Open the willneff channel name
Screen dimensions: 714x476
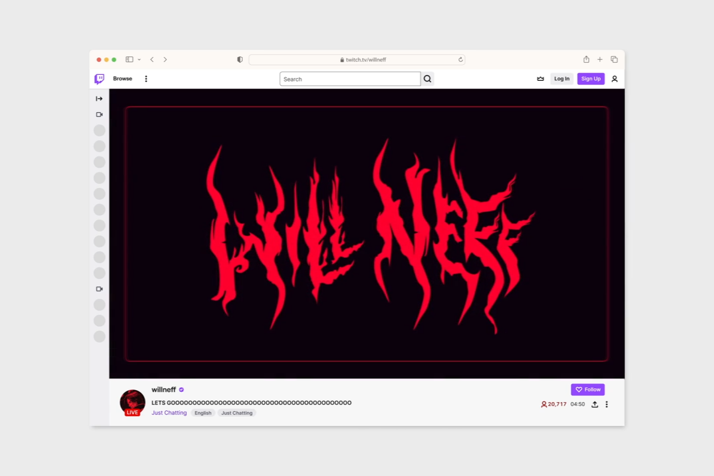pyautogui.click(x=164, y=390)
